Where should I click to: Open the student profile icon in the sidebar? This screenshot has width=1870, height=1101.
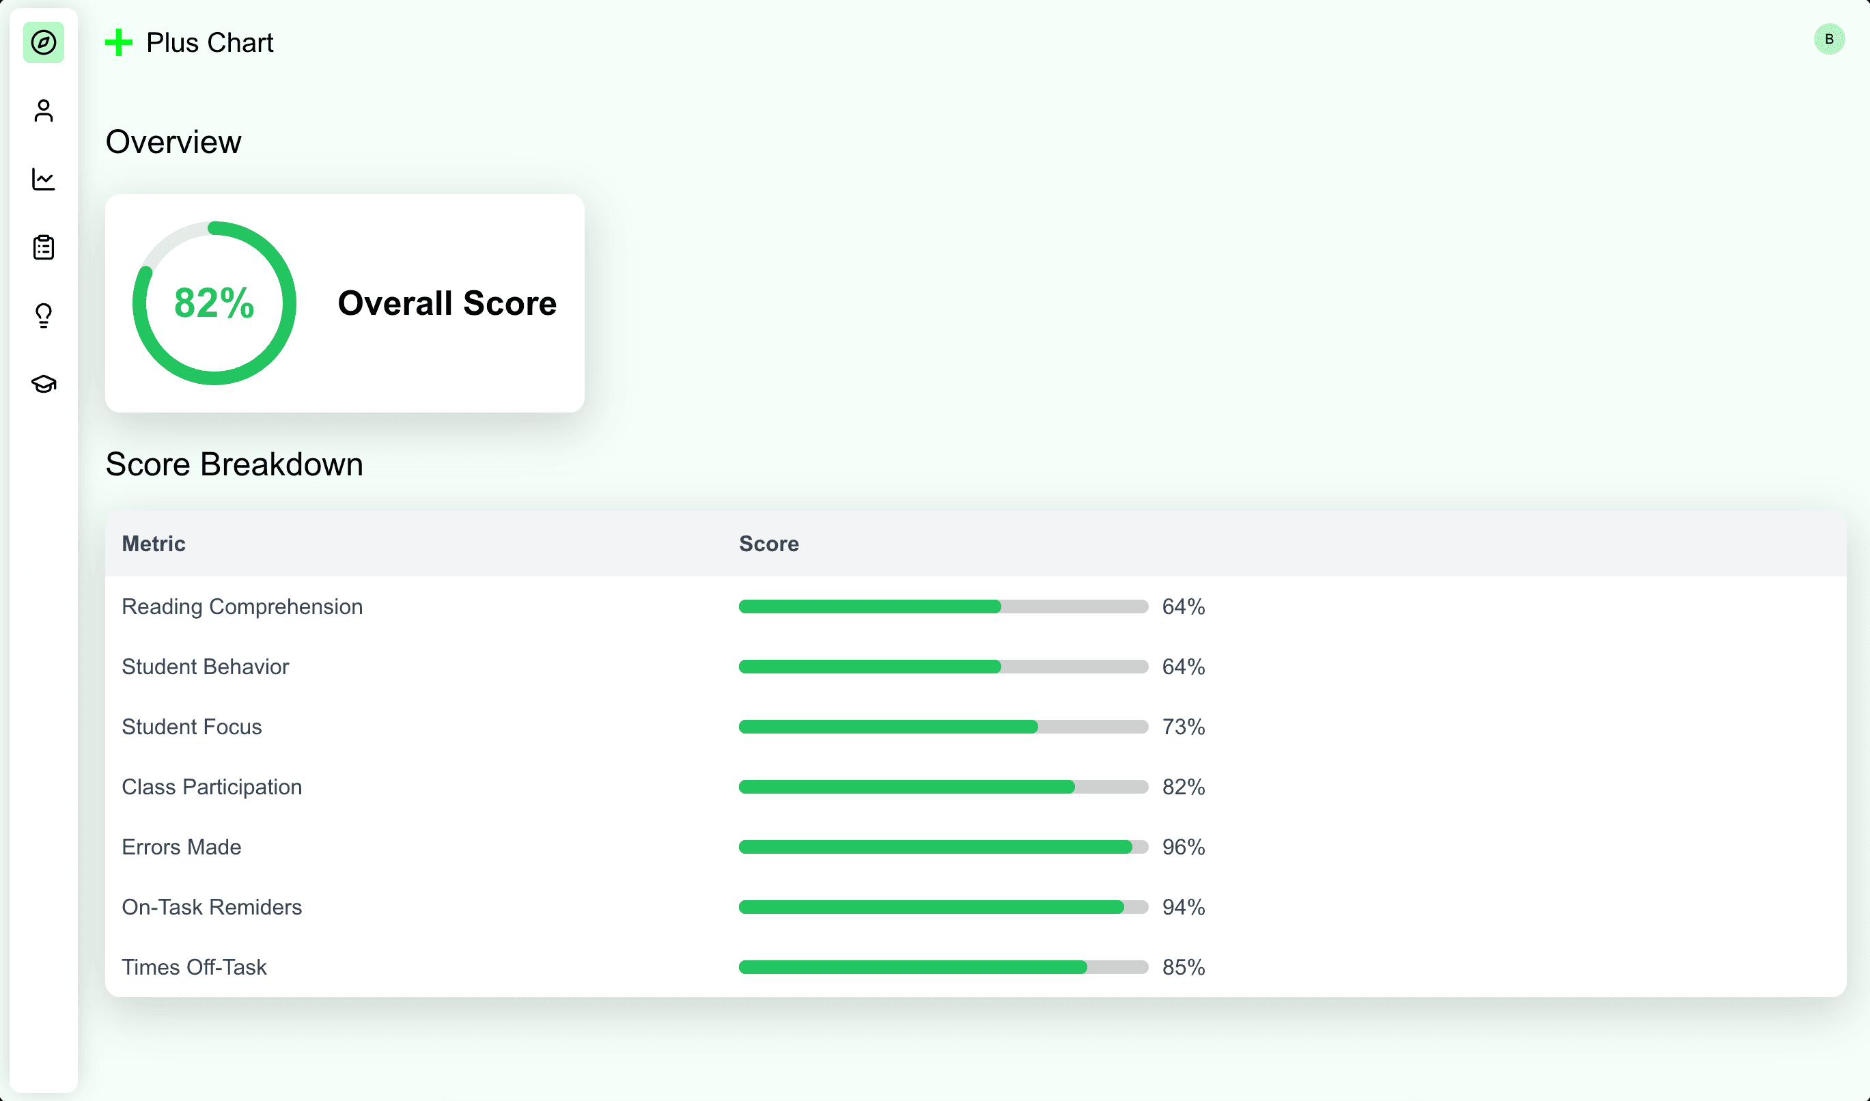[x=43, y=111]
